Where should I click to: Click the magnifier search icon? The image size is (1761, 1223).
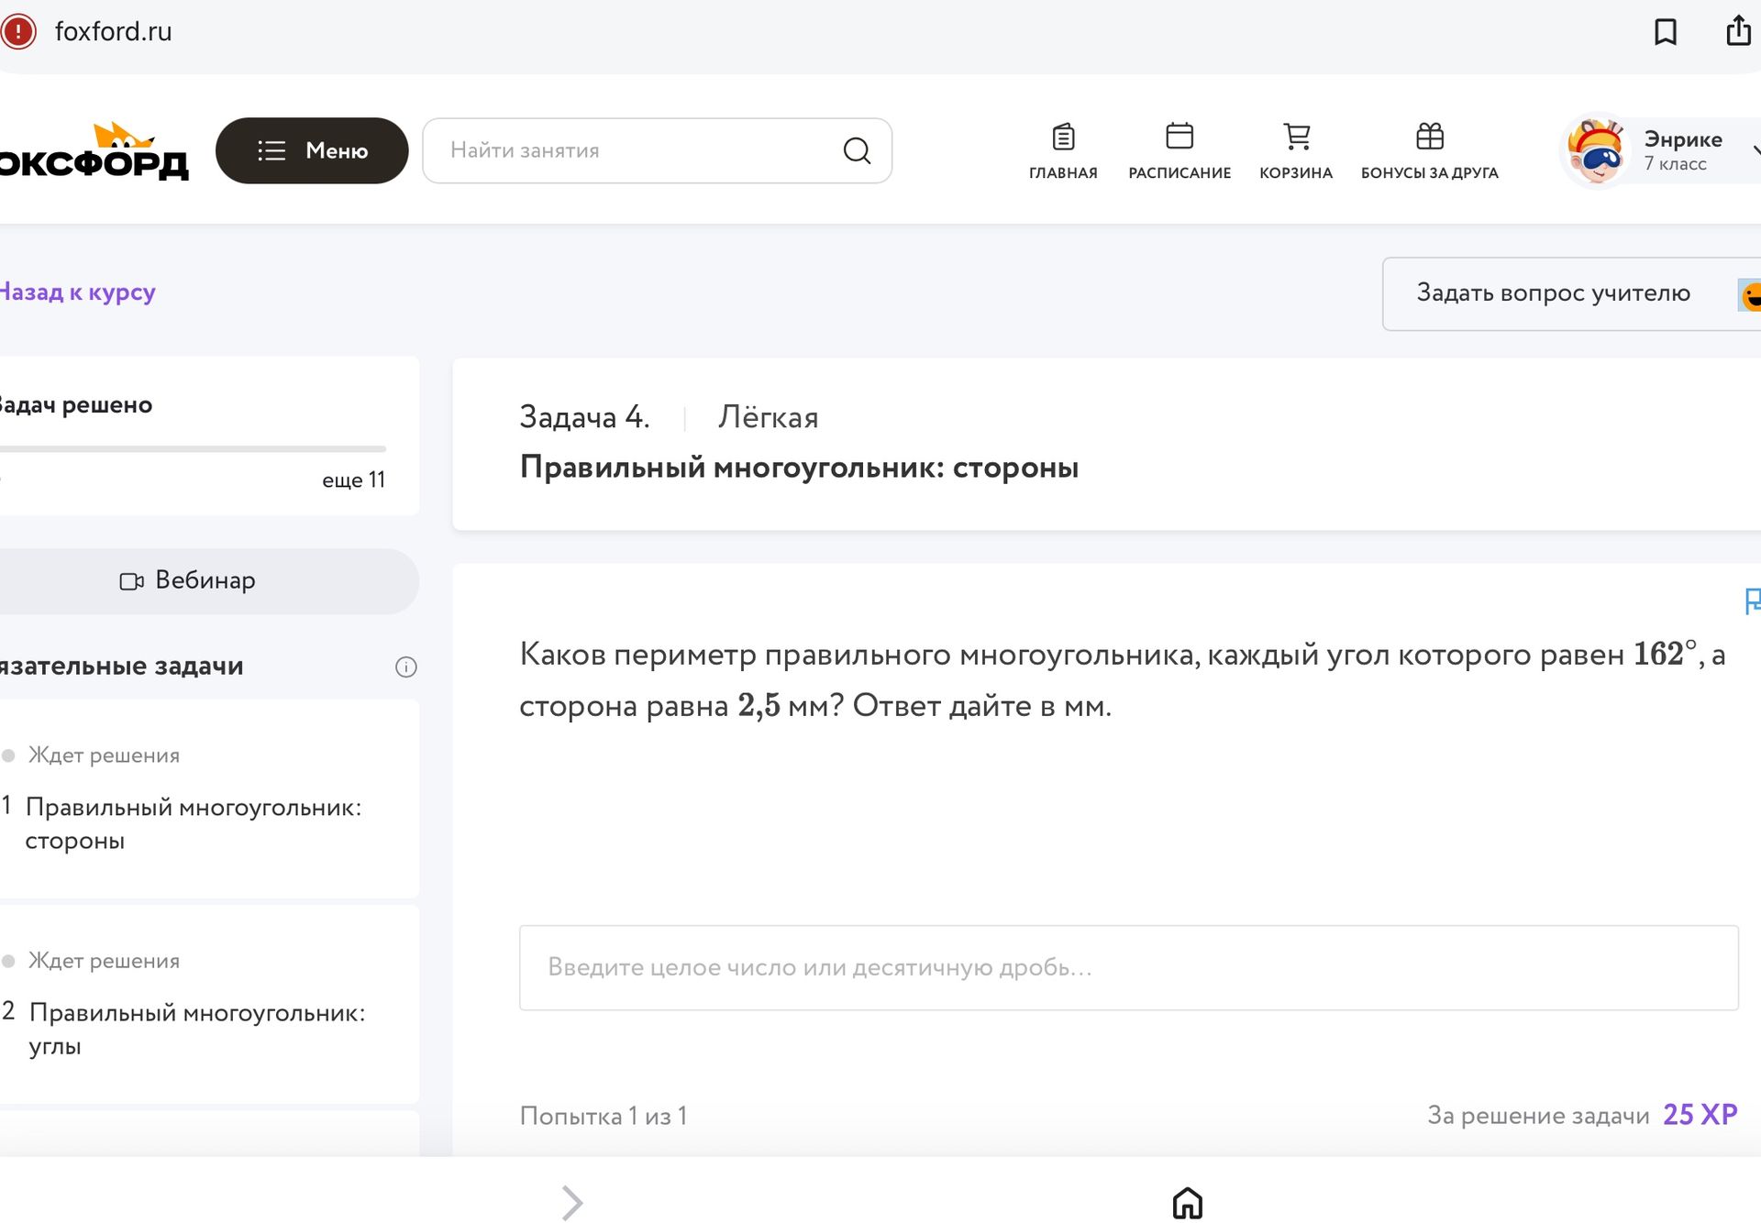(857, 150)
